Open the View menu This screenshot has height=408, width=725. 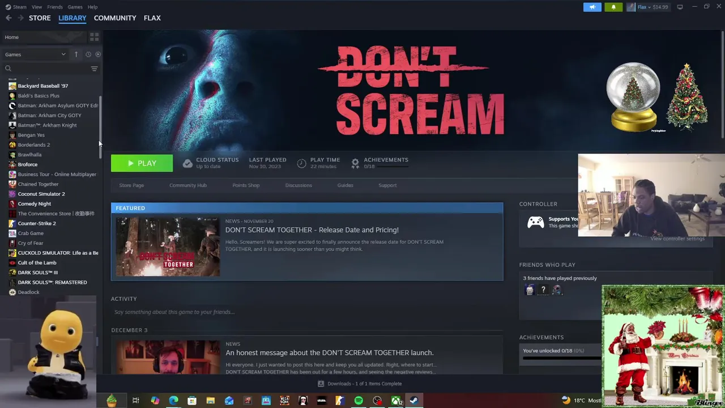[37, 7]
